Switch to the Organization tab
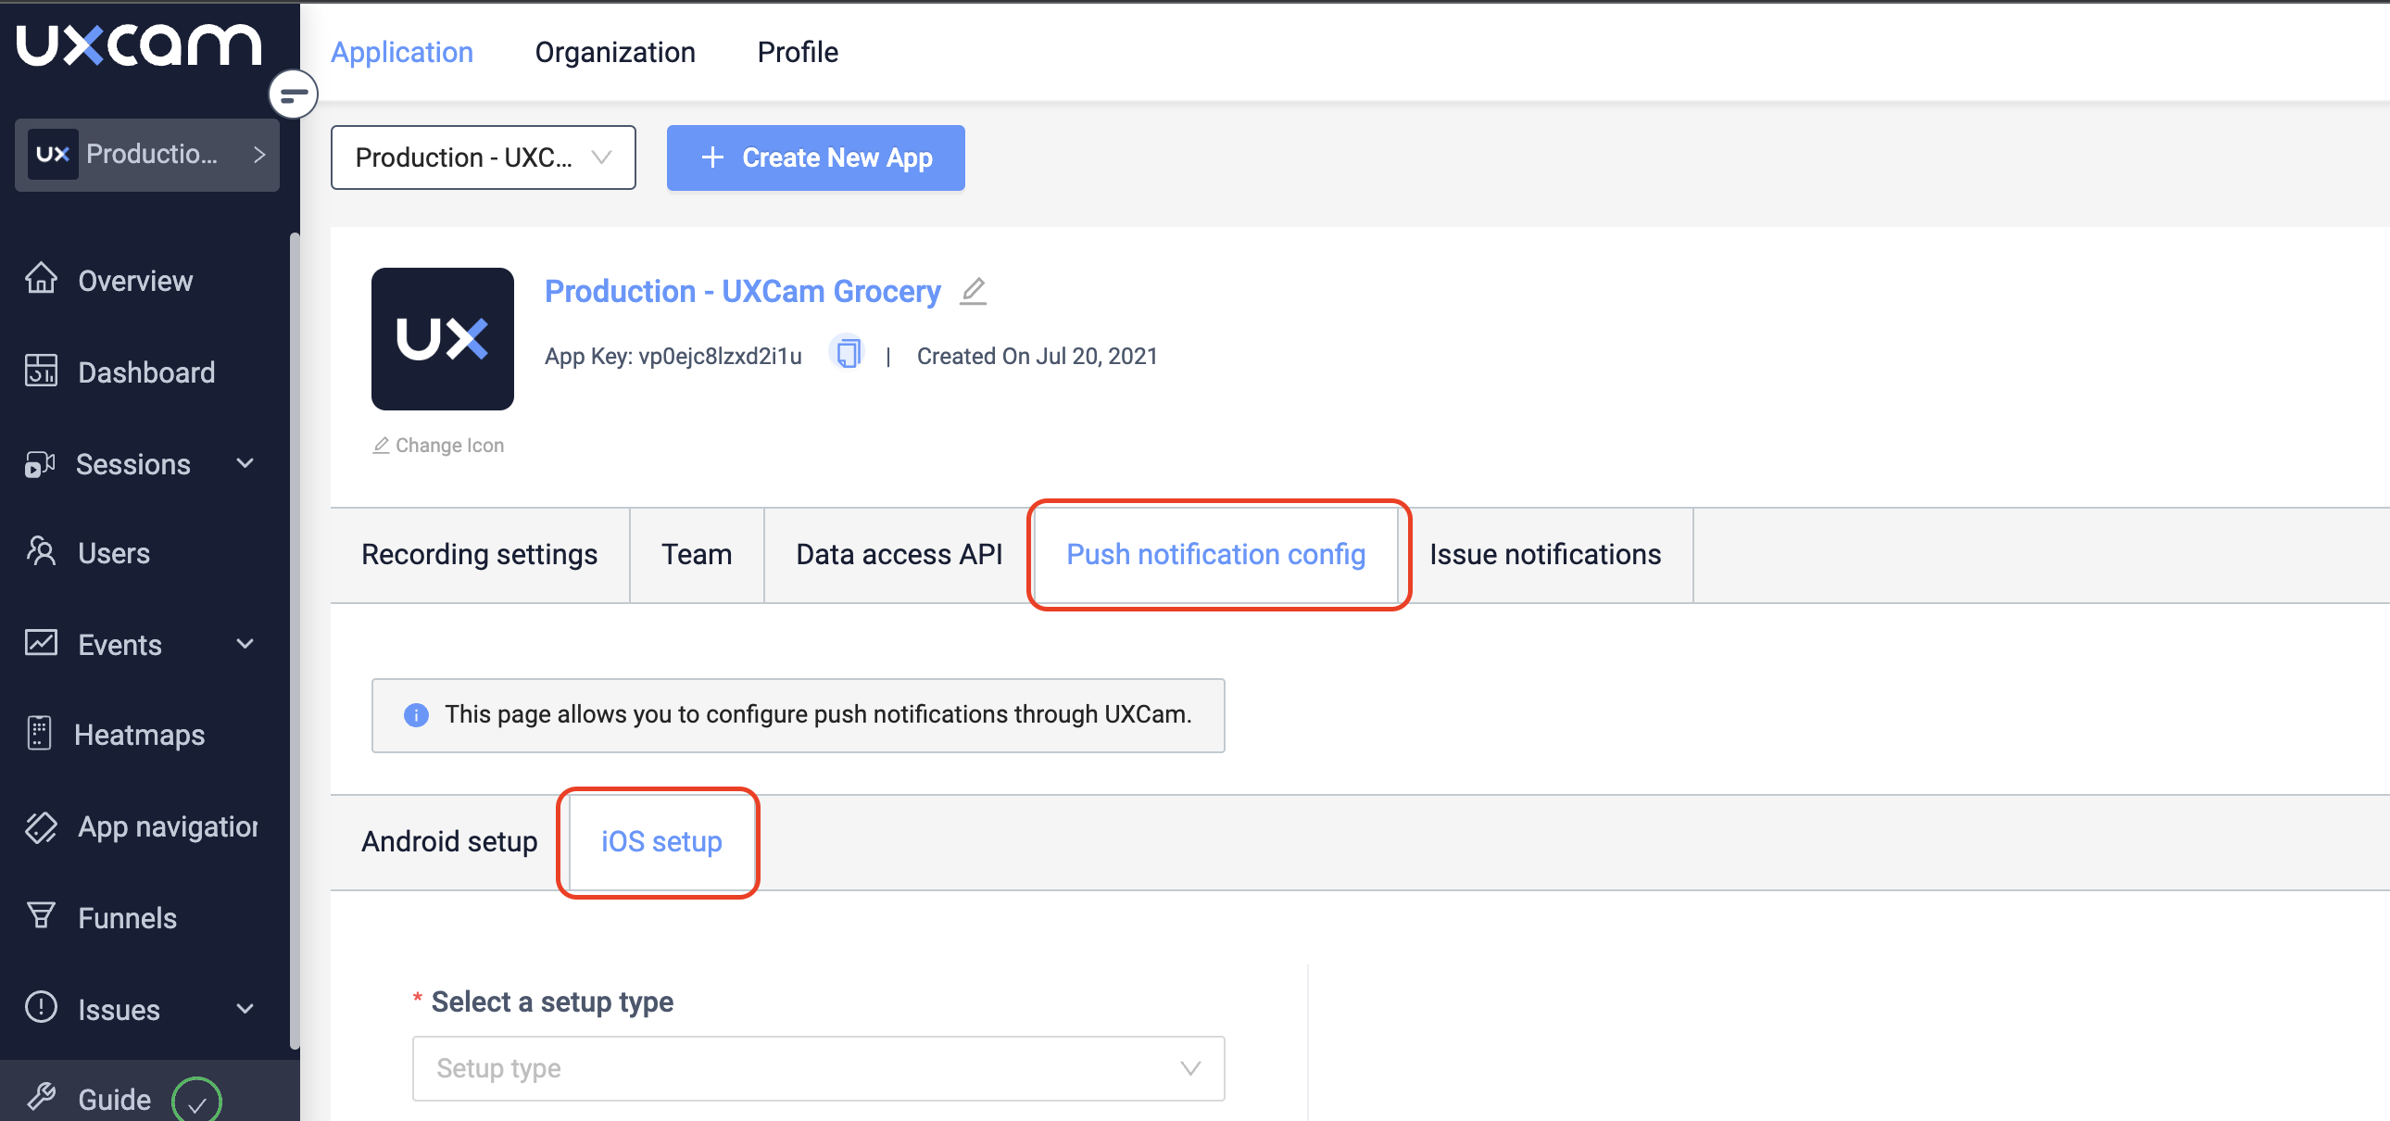The width and height of the screenshot is (2390, 1121). pyautogui.click(x=614, y=52)
